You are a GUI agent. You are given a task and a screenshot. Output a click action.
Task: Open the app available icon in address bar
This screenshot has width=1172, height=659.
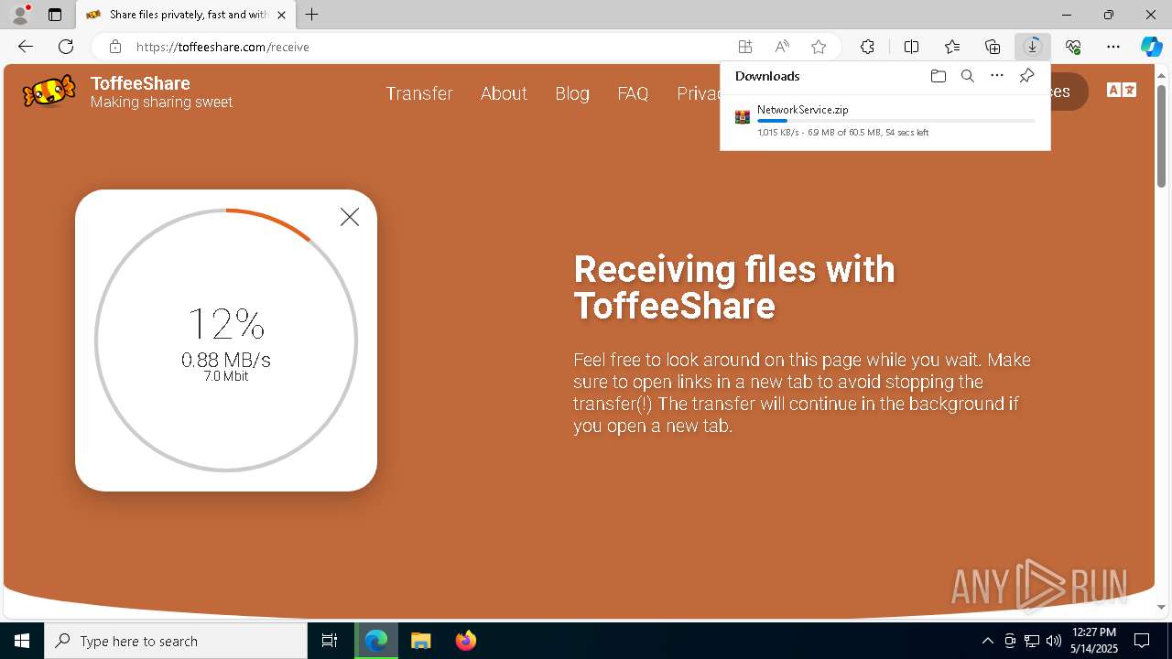pos(745,47)
